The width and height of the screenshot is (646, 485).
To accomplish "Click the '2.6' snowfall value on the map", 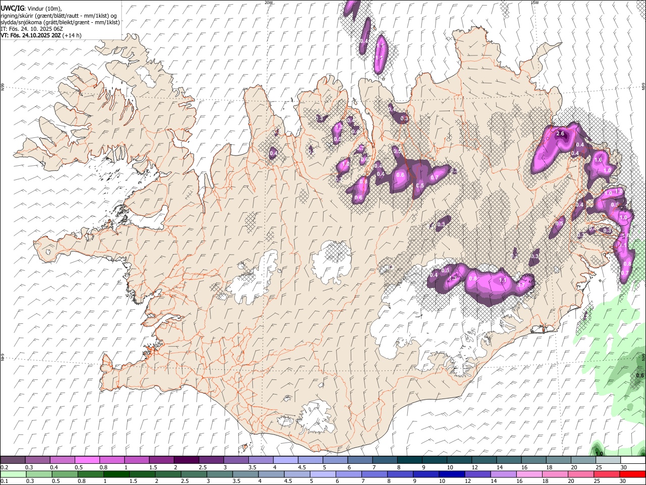I will pos(560,134).
